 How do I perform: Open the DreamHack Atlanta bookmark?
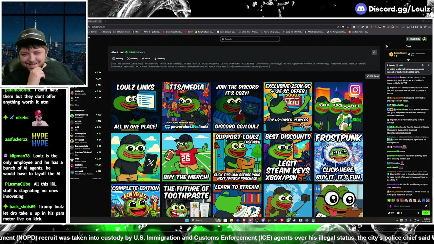(x=172, y=32)
